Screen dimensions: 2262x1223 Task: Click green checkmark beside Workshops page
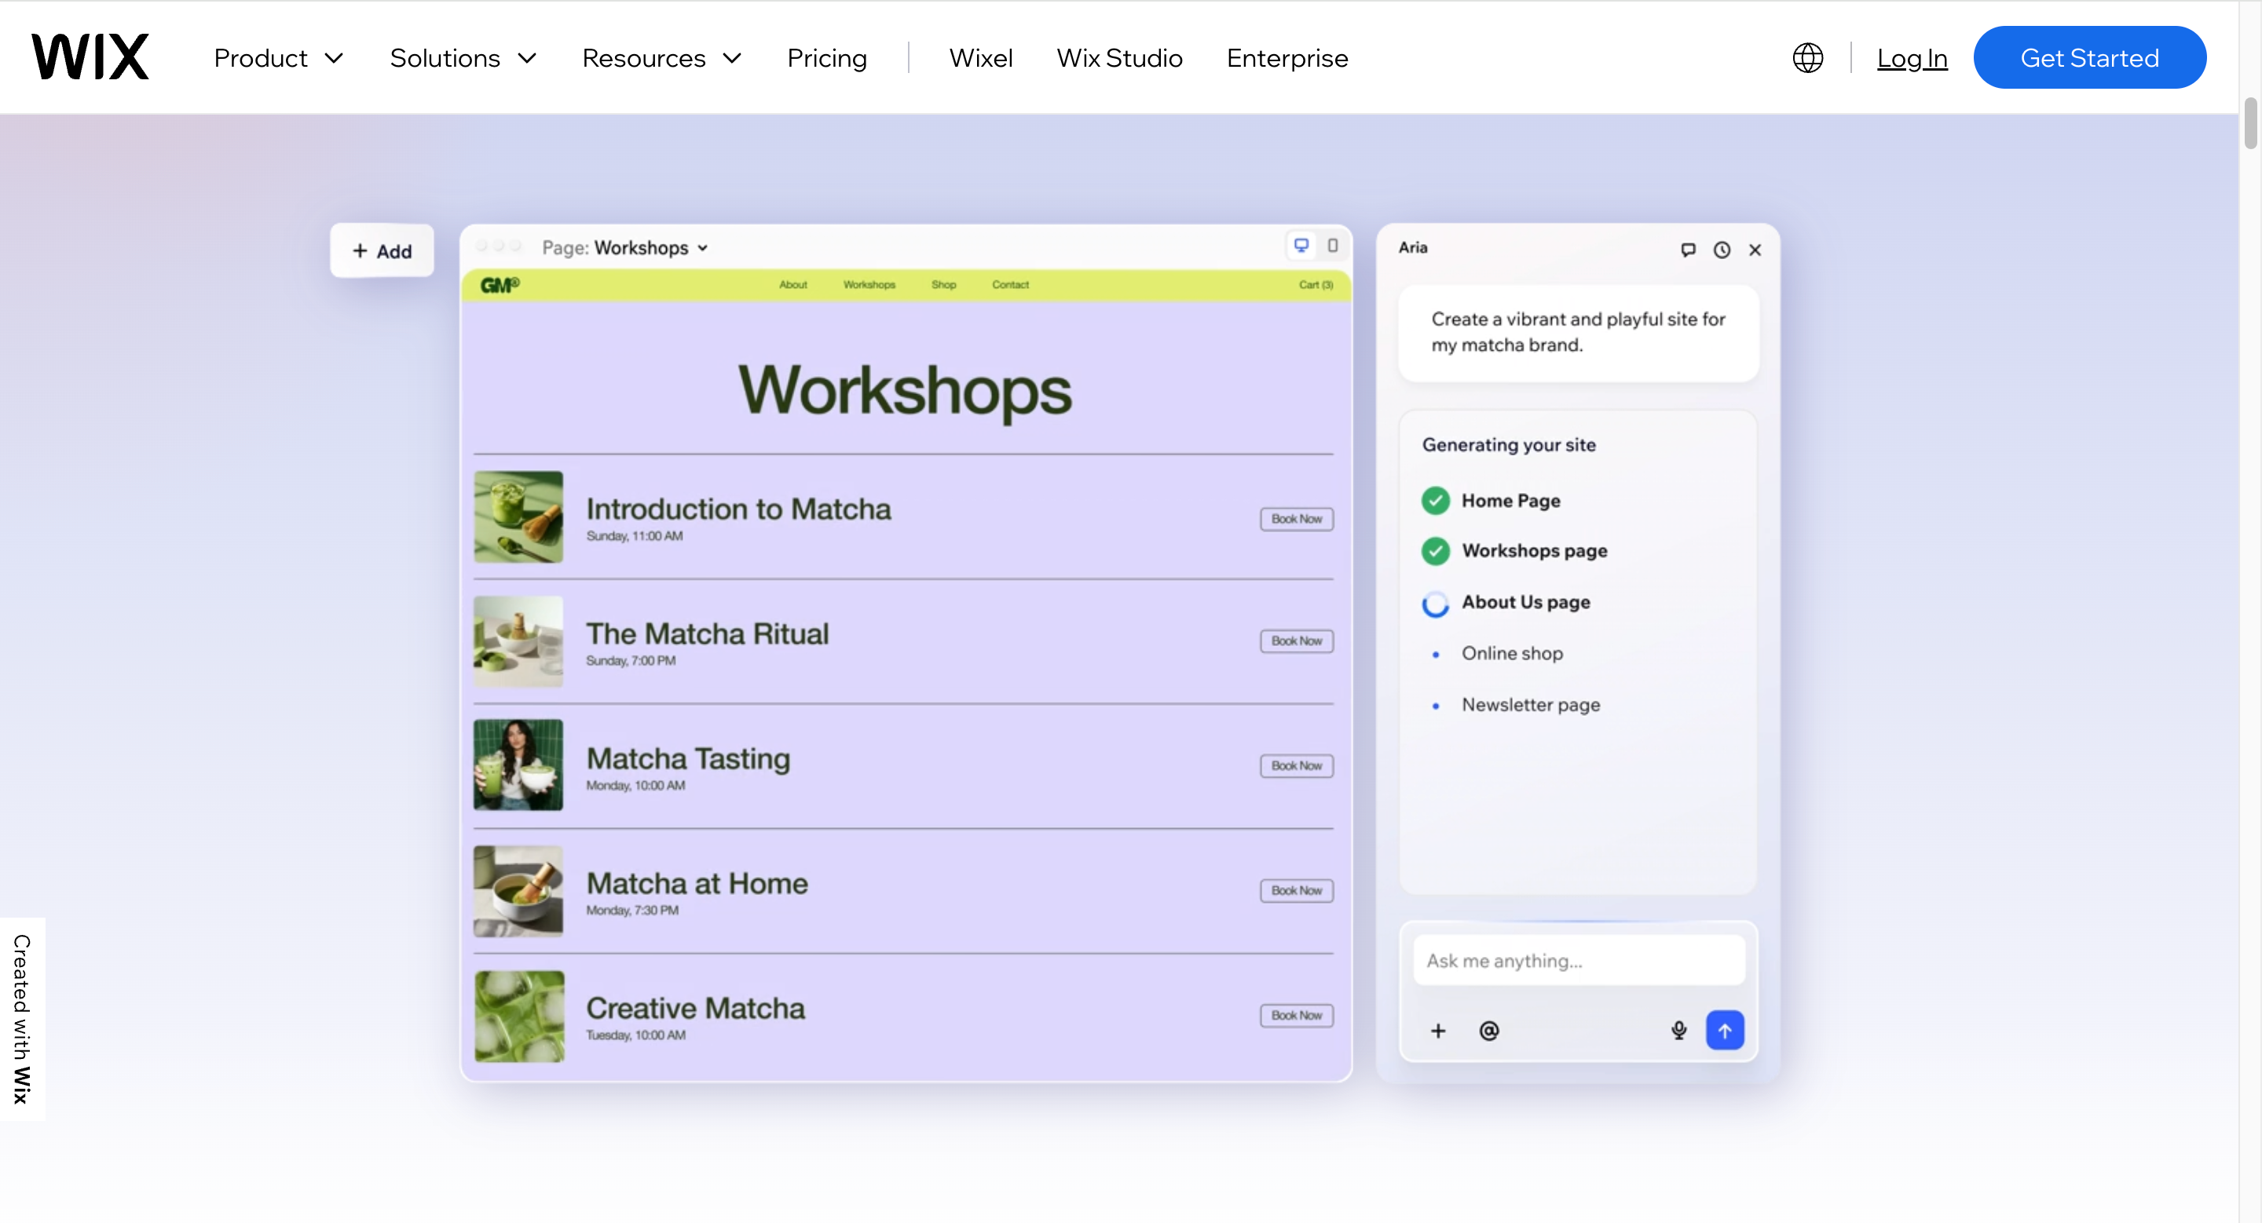1436,551
